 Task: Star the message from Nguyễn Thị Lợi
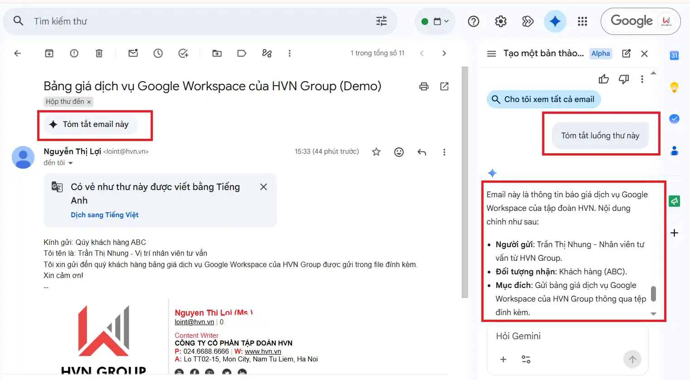click(376, 152)
